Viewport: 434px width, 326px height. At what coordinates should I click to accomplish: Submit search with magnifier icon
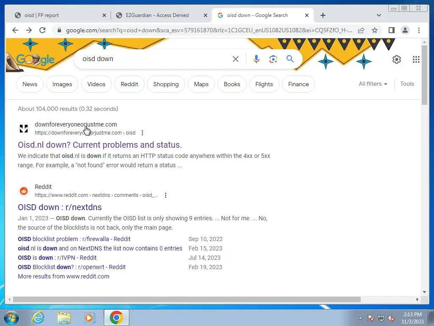[x=290, y=59]
